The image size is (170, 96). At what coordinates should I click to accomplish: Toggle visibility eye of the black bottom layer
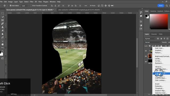click(146, 62)
